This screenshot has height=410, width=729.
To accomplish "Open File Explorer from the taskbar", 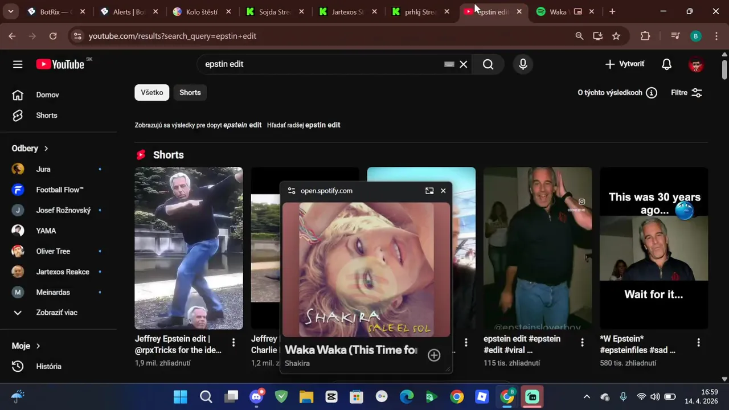I will pos(306,397).
